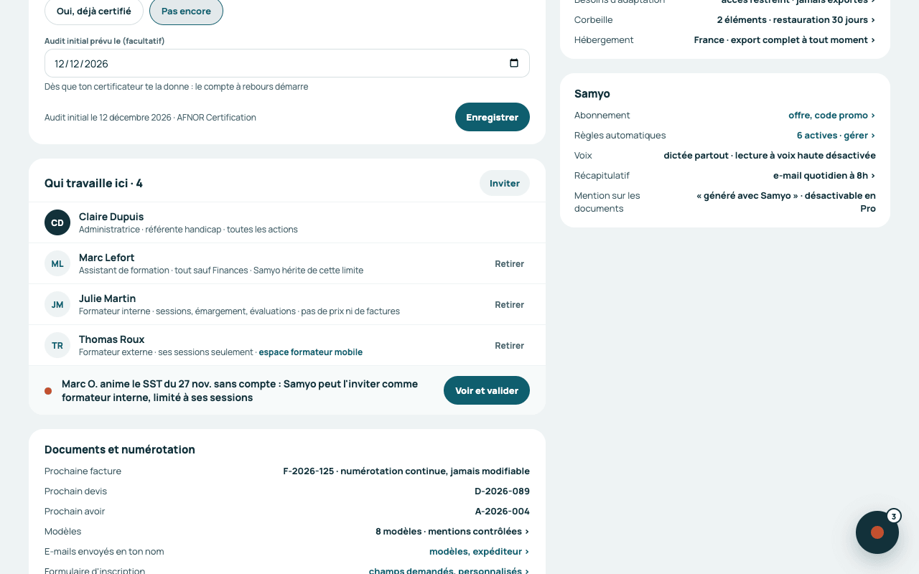Open 'modèles, expéditeur' e-mail settings
Image resolution: width=919 pixels, height=574 pixels.
pyautogui.click(x=480, y=552)
